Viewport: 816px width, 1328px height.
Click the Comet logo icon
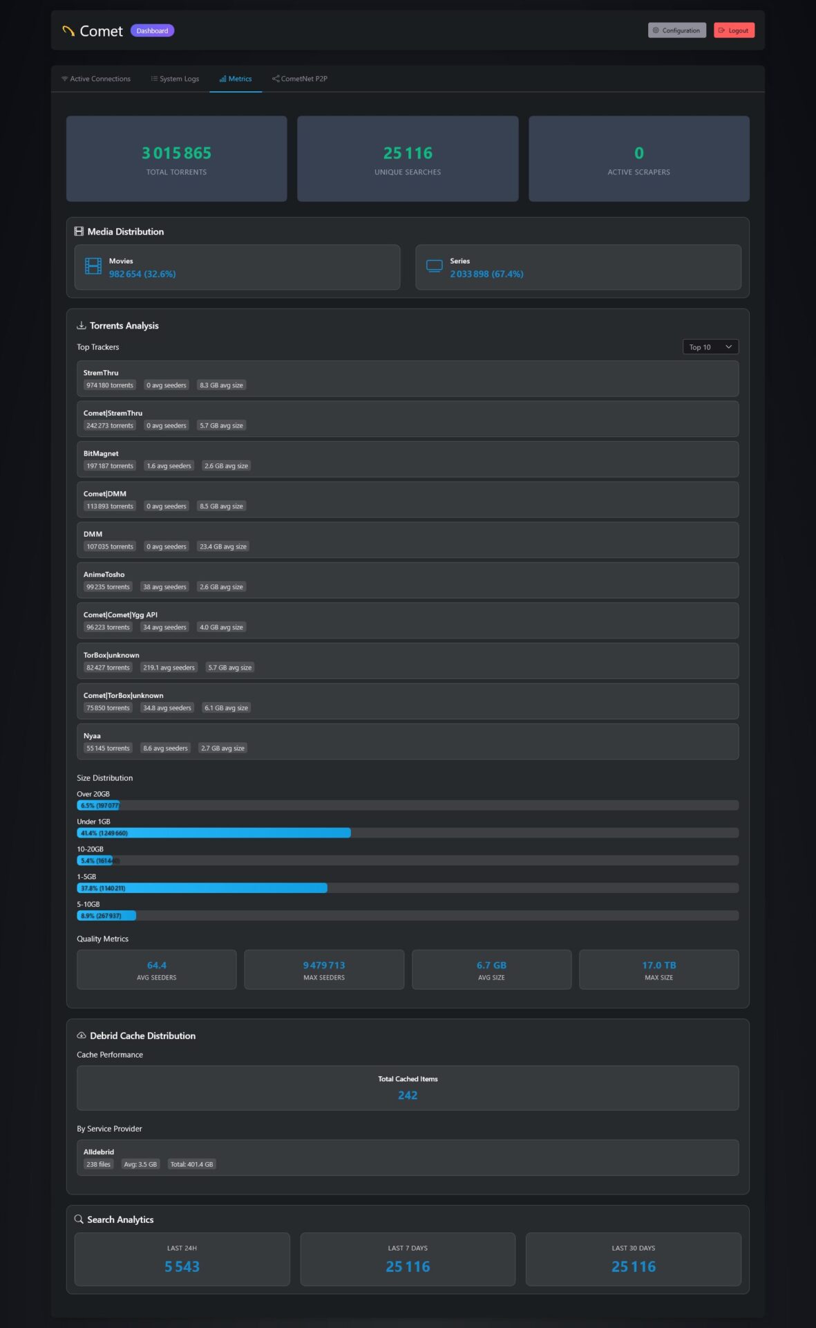(x=68, y=31)
